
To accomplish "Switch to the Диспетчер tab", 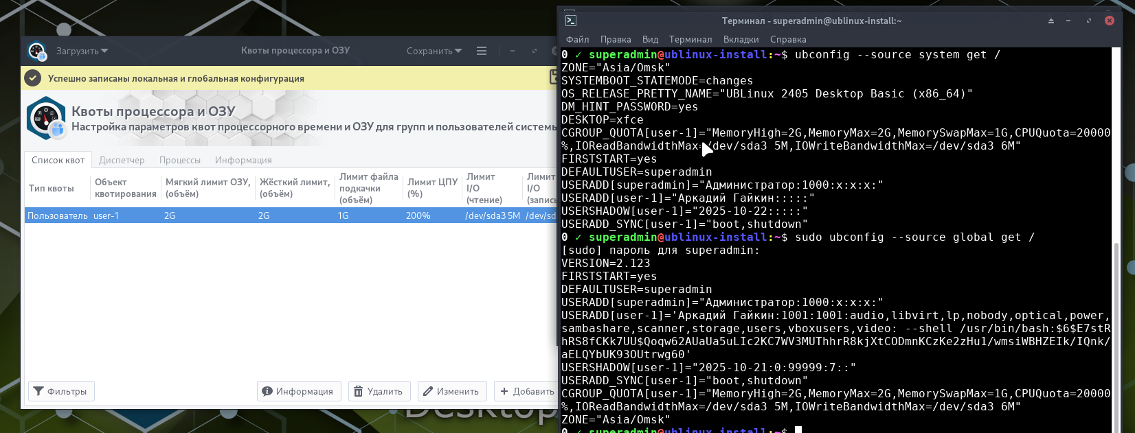I will [x=122, y=160].
